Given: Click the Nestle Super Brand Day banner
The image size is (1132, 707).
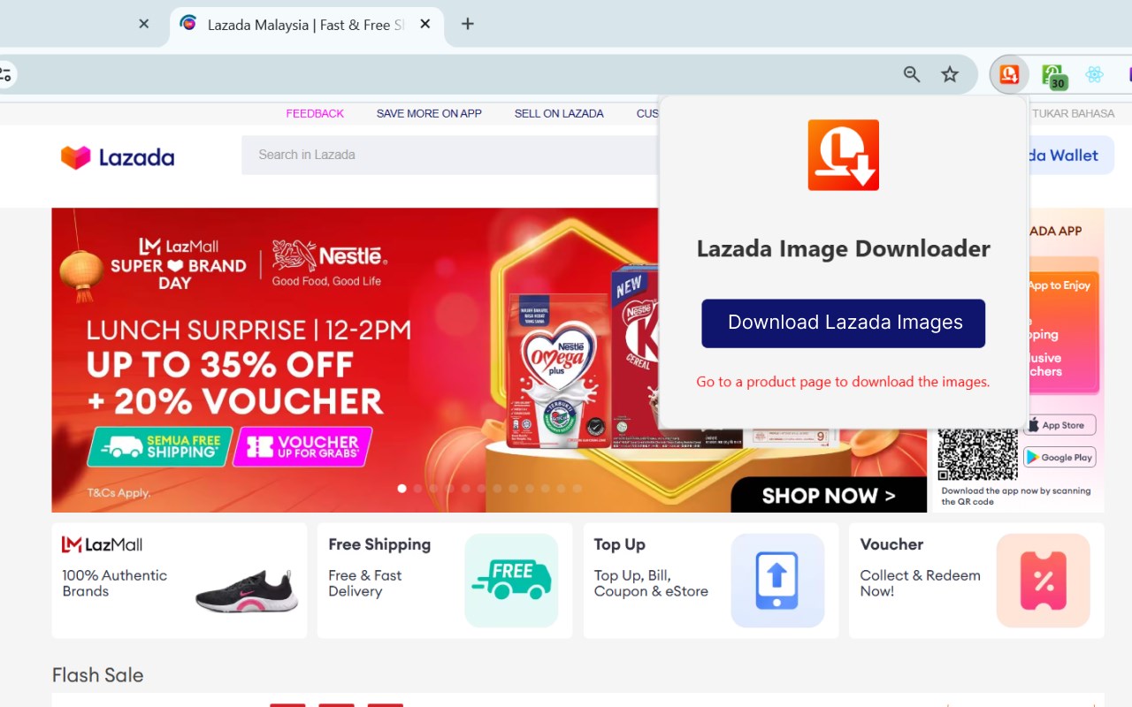Looking at the screenshot, I should pyautogui.click(x=489, y=360).
